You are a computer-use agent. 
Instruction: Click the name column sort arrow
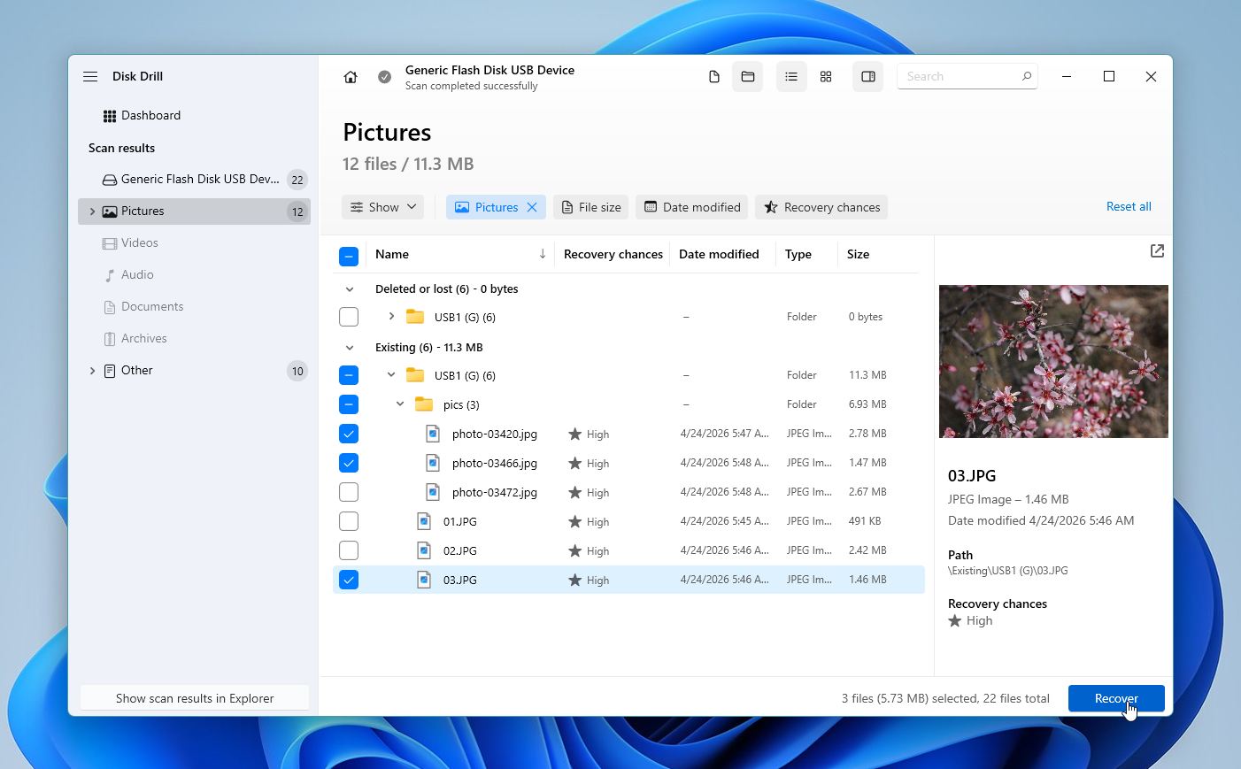[x=543, y=254]
